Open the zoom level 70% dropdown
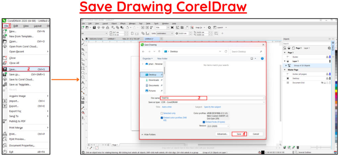Screen dimensions: 339x156 168,27
